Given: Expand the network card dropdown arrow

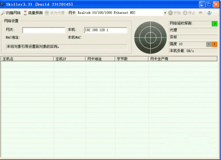Looking at the screenshot, I should point(165,13).
